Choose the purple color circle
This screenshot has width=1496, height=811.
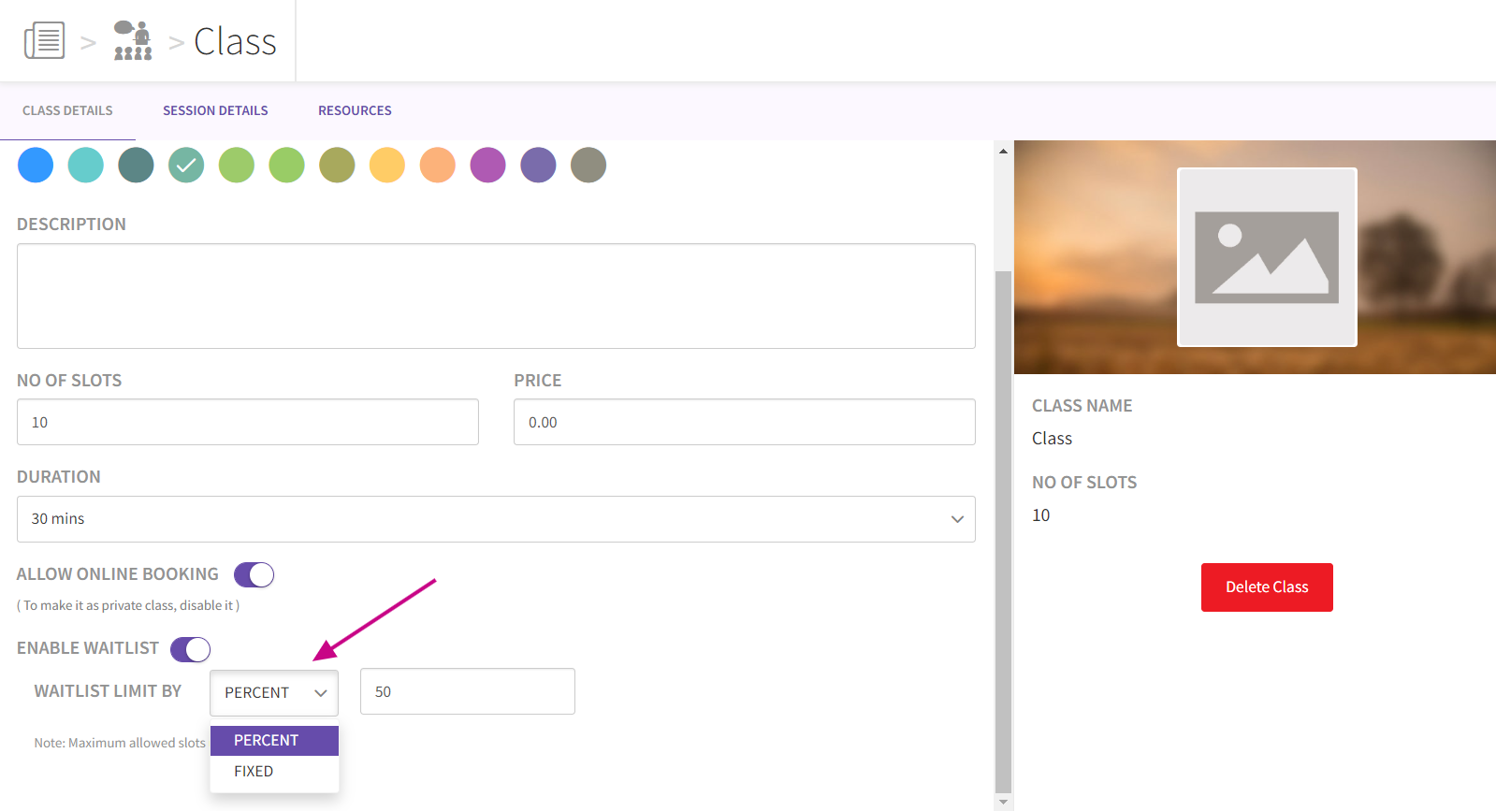tap(487, 166)
